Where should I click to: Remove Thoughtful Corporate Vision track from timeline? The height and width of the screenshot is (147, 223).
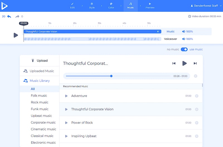coord(158,31)
